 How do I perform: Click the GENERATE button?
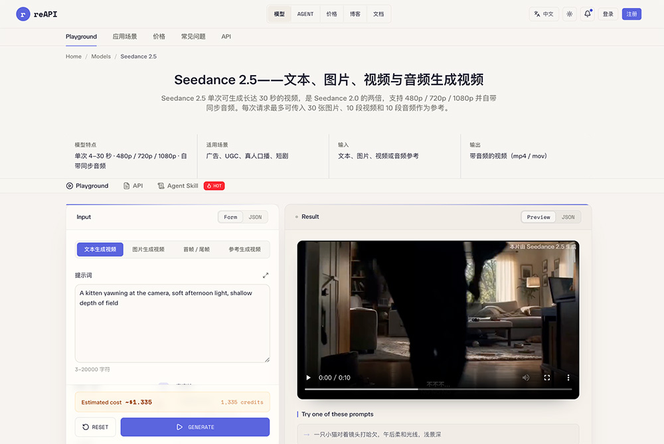[195, 427]
